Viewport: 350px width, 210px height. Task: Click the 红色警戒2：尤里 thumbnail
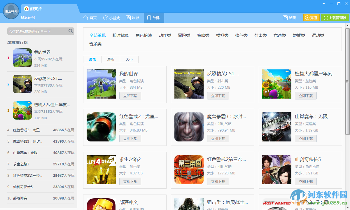(x=101, y=127)
